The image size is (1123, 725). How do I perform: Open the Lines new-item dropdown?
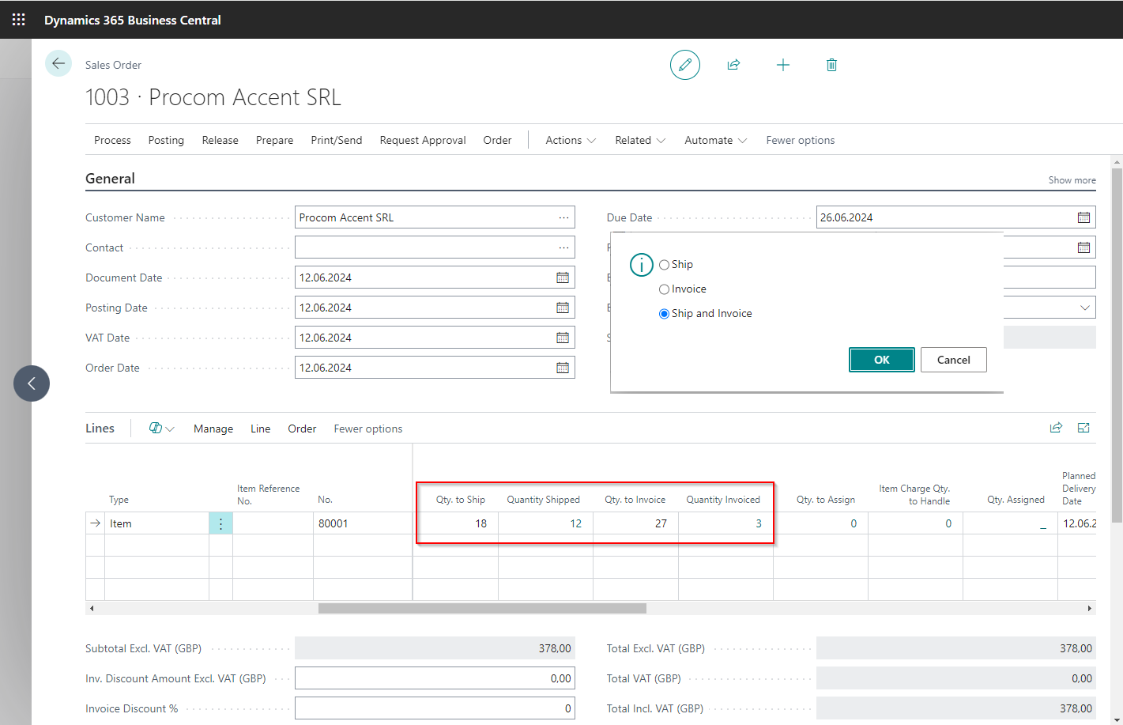(x=161, y=429)
